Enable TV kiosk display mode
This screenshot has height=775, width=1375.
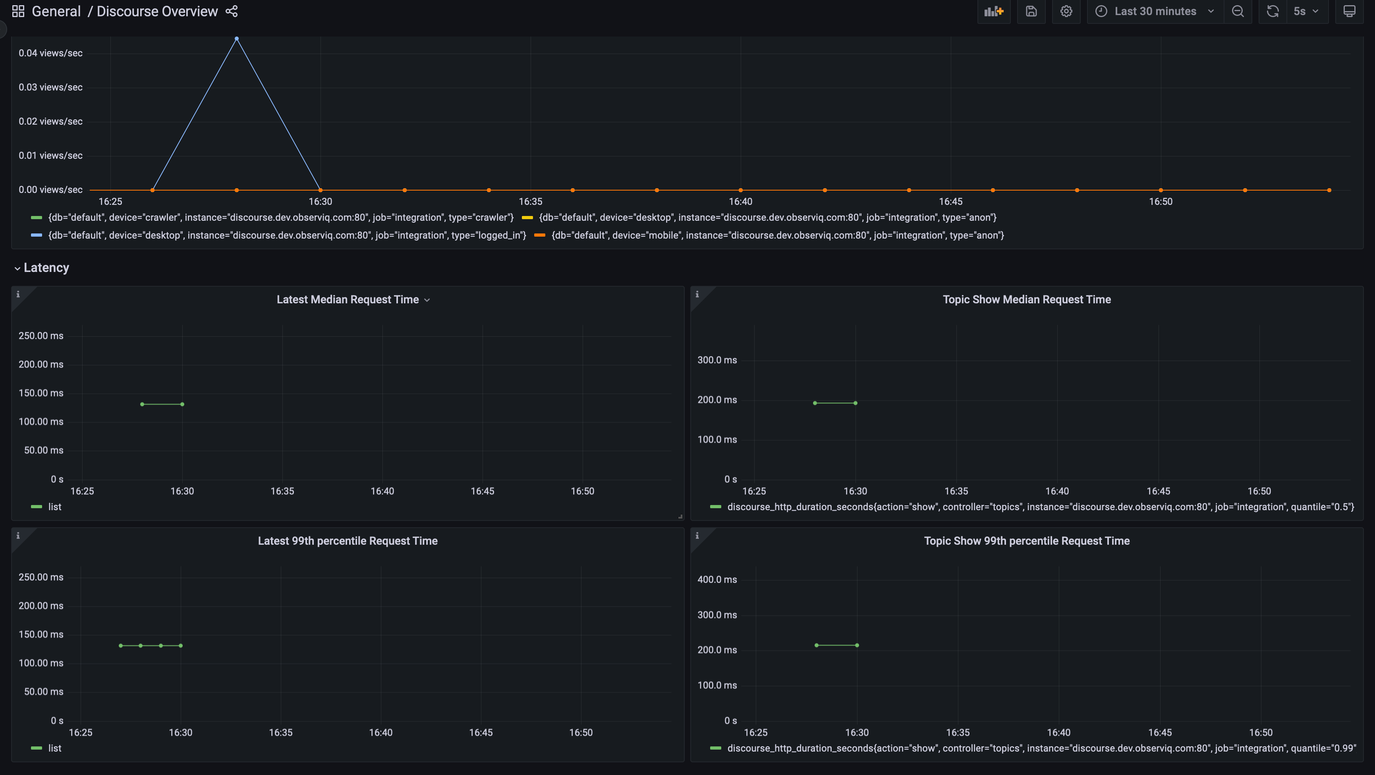pos(1349,11)
